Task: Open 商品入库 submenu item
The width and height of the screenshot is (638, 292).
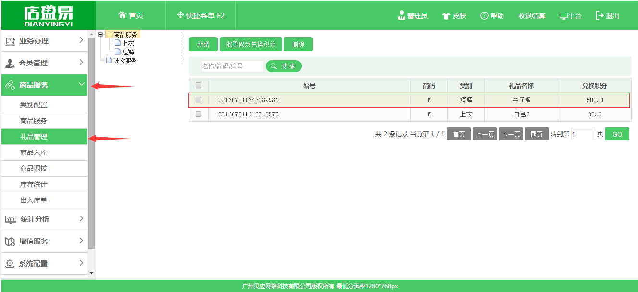Action: pos(44,152)
